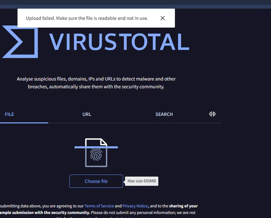This screenshot has width=271, height=218.
Task: Open the Privacy Notice link
Action: (x=135, y=206)
